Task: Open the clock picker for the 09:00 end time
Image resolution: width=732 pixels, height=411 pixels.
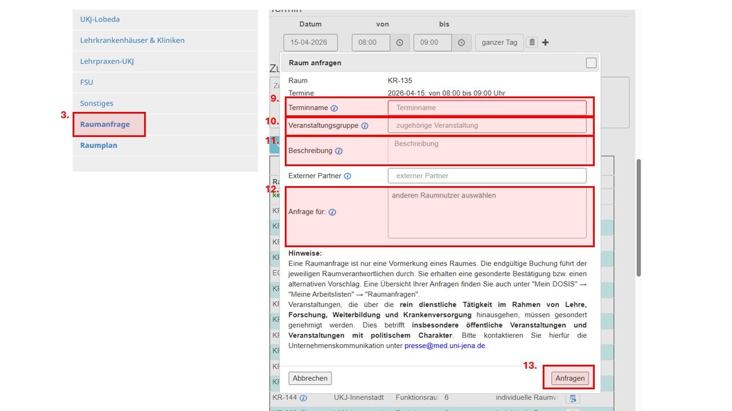Action: [462, 43]
